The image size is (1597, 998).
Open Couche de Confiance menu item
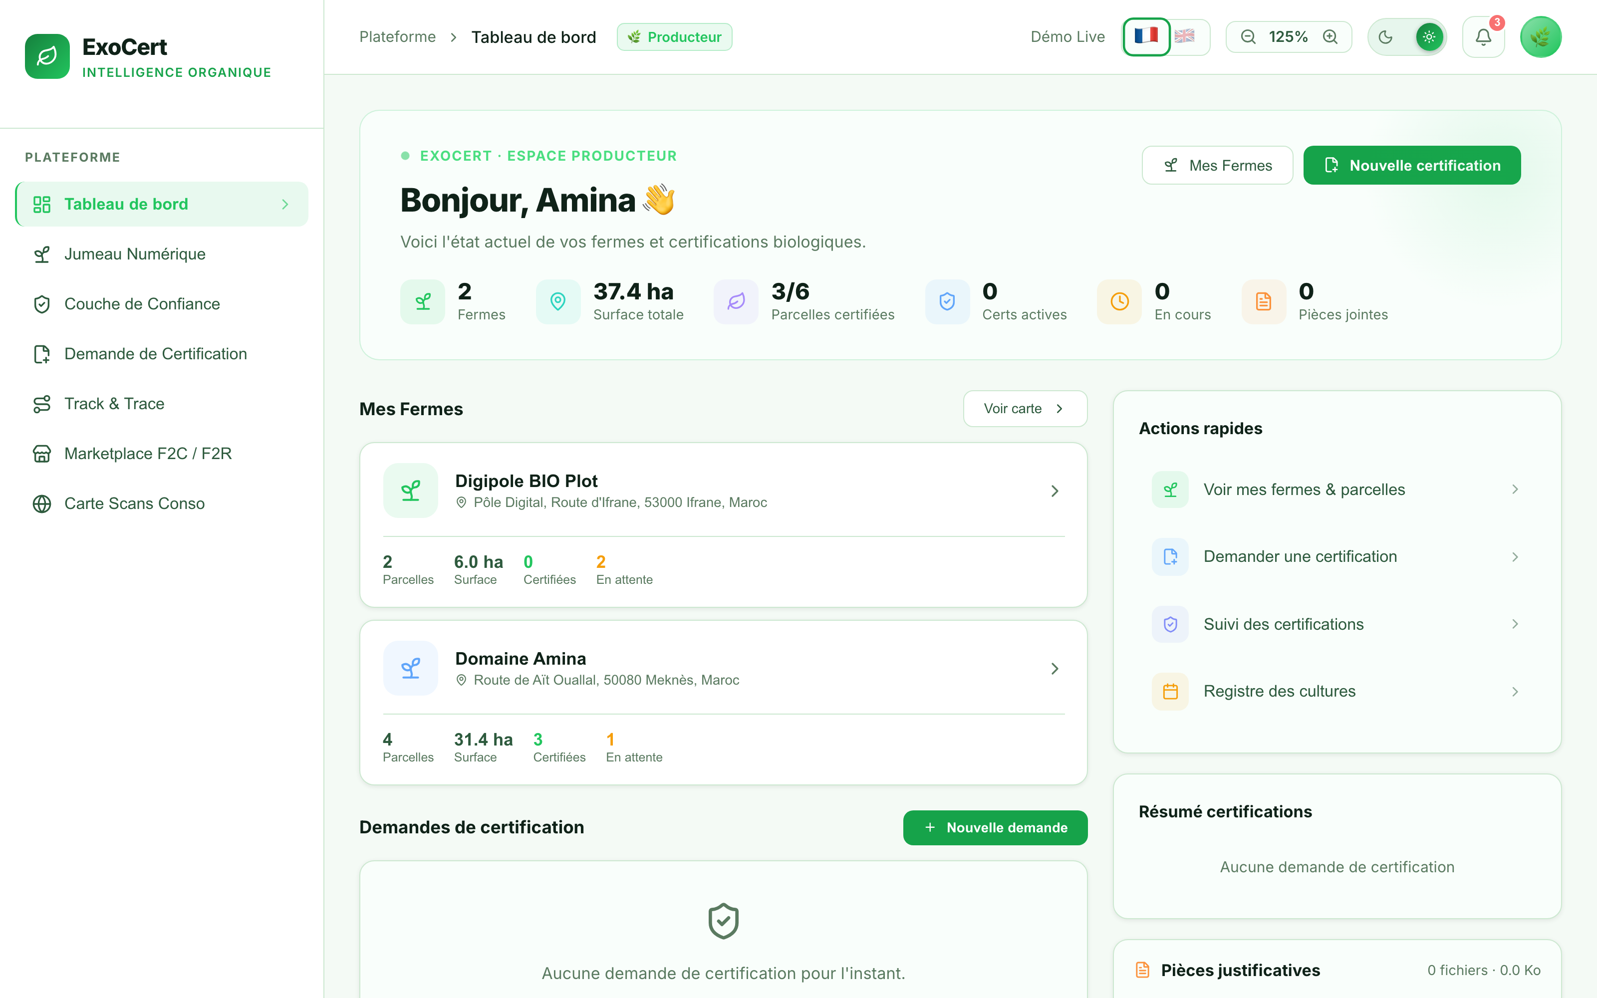[162, 304]
